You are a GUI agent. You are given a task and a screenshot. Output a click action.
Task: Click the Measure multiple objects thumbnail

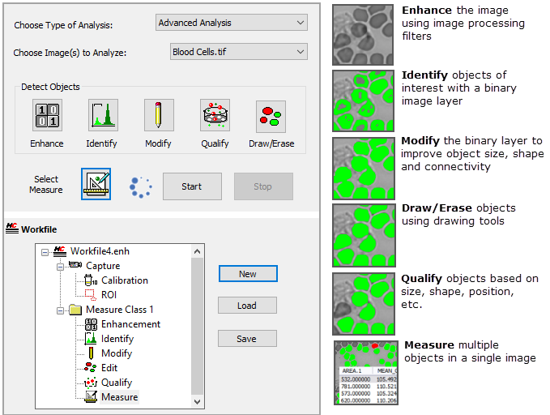coord(364,374)
